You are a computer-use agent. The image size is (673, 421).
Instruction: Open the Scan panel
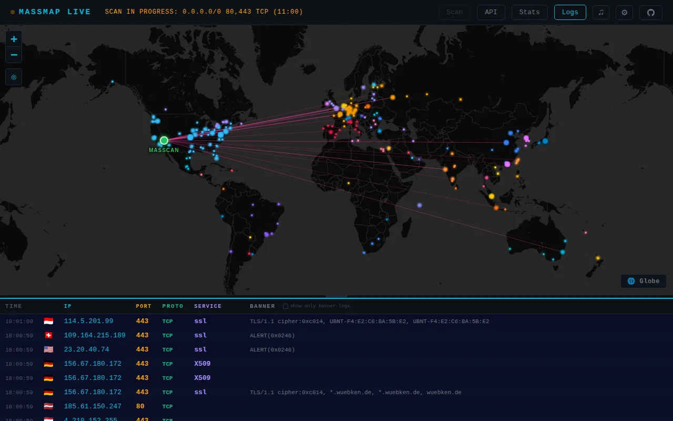coord(454,12)
